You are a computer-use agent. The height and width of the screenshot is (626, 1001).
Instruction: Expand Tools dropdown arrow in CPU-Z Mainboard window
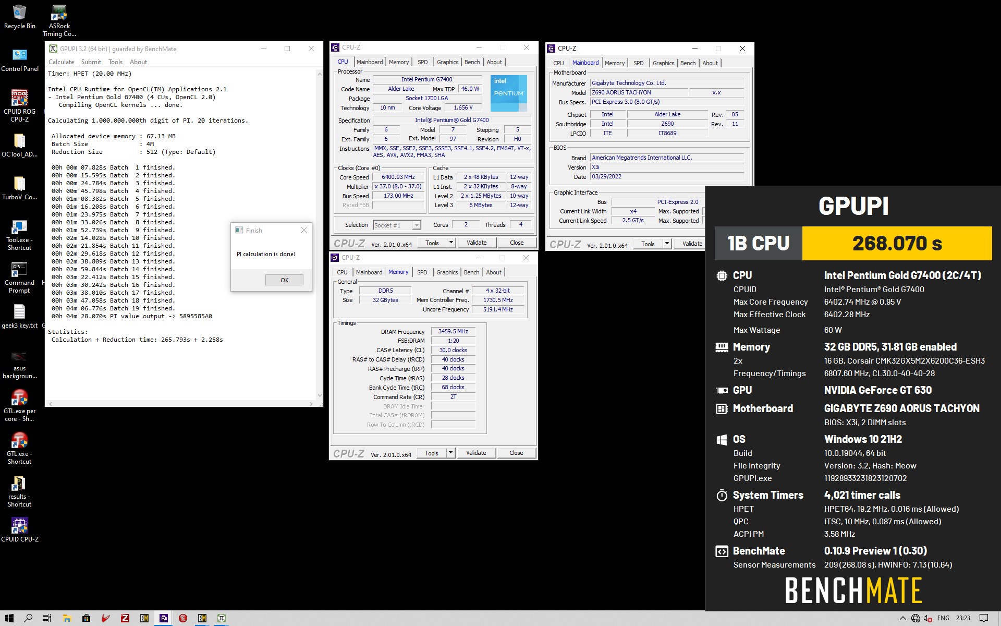667,244
